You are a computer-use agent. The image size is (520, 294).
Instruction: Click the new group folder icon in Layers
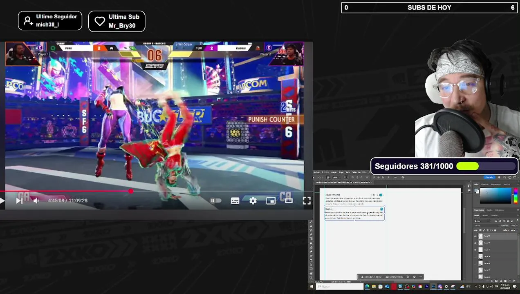click(x=505, y=281)
